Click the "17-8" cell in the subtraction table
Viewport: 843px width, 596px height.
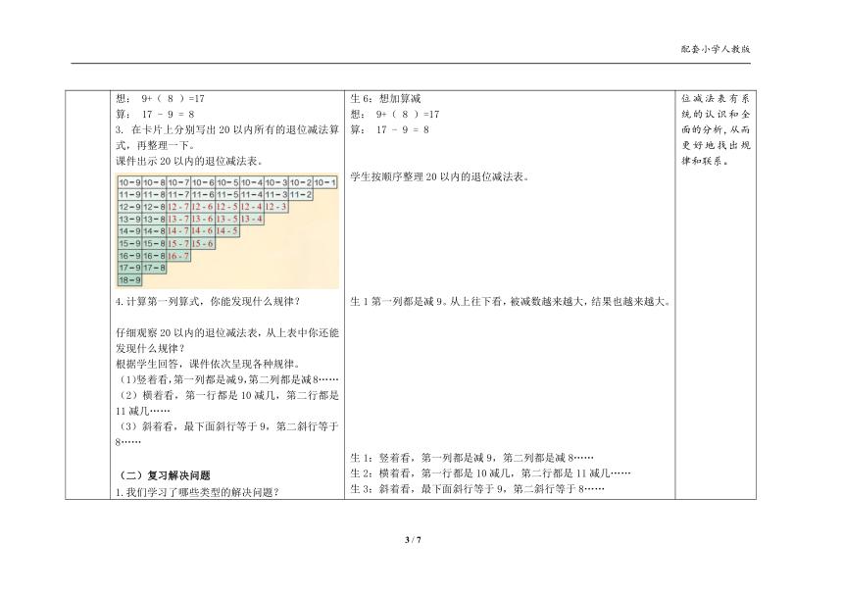pyautogui.click(x=154, y=268)
